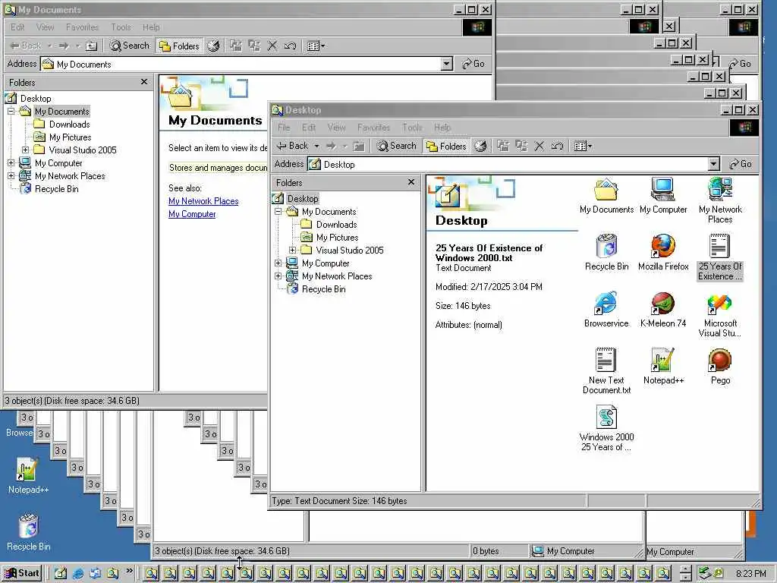Click History button in Desktop window toolbar
This screenshot has height=583, width=777.
480,146
